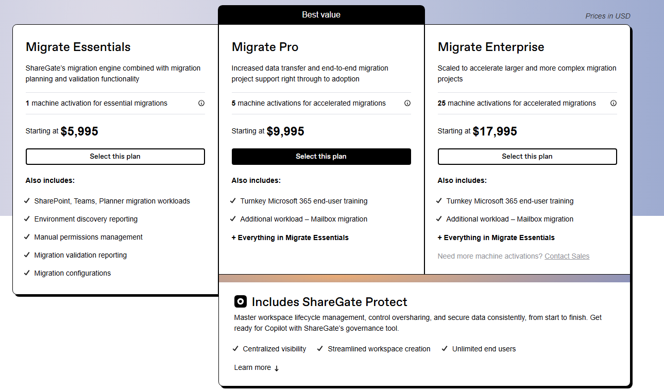Viewport: 664px width, 390px height.
Task: Click the info icon on the Migrate Enterprise card
Action: pos(614,103)
